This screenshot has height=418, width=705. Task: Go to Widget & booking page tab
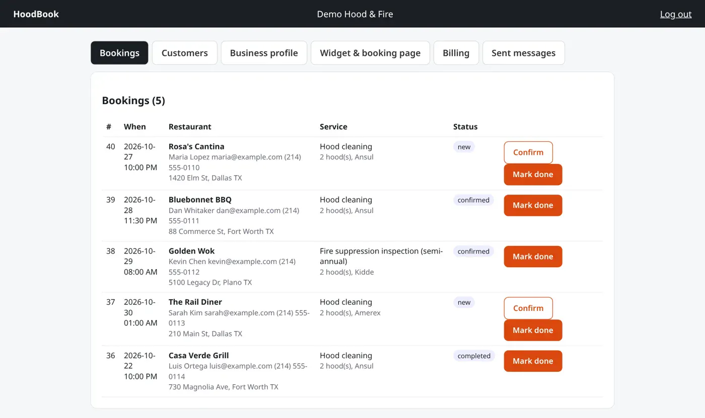pyautogui.click(x=370, y=53)
